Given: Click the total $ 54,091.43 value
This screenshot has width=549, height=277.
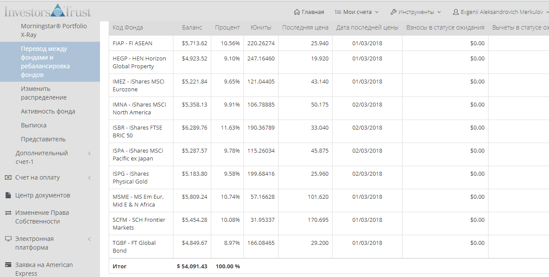Looking at the screenshot, I should pyautogui.click(x=192, y=266).
